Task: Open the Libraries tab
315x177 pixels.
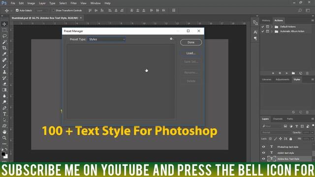Action: [267, 80]
